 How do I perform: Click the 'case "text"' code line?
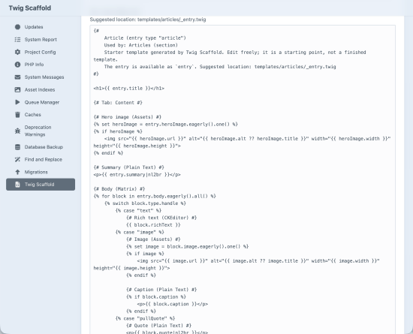pos(138,211)
